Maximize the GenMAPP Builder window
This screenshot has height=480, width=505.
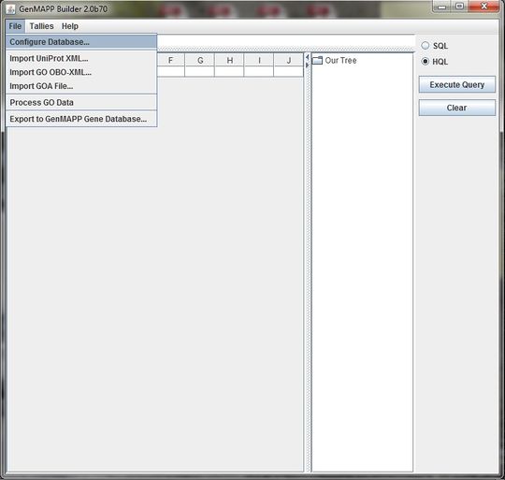(x=459, y=7)
